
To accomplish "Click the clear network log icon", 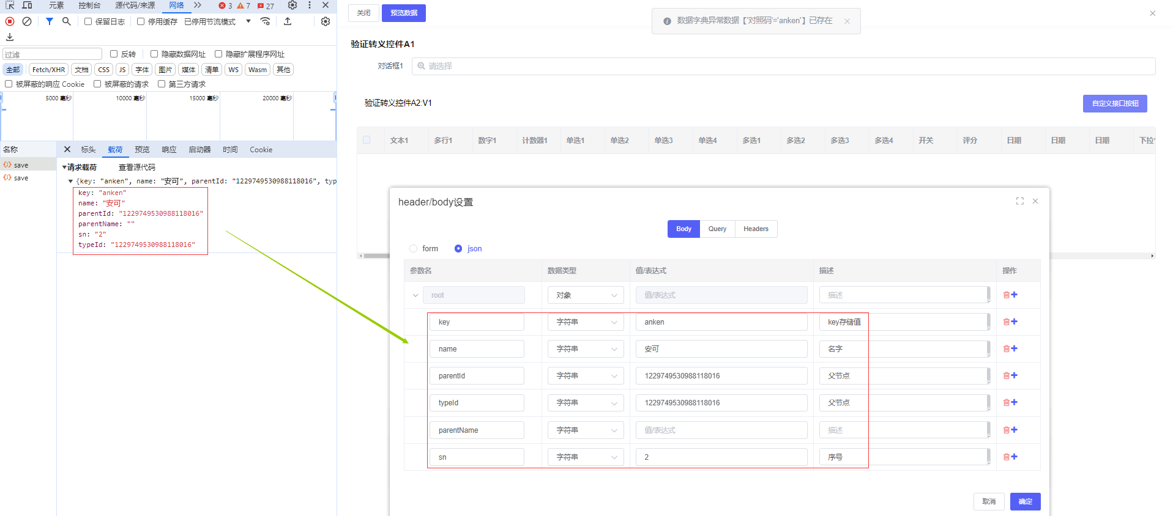I will [x=27, y=21].
